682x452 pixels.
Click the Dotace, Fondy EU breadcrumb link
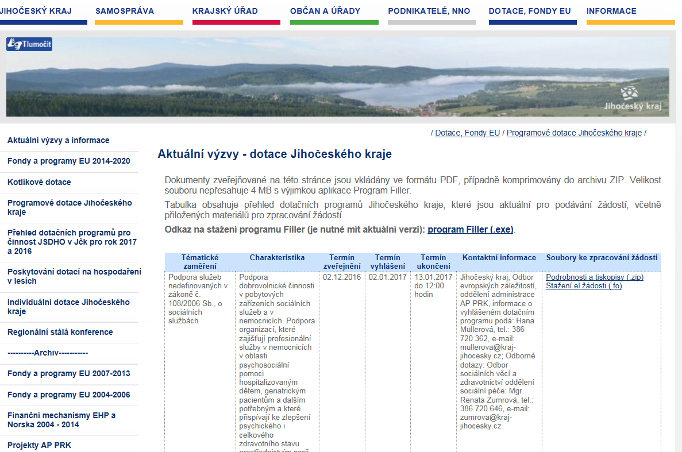(467, 133)
